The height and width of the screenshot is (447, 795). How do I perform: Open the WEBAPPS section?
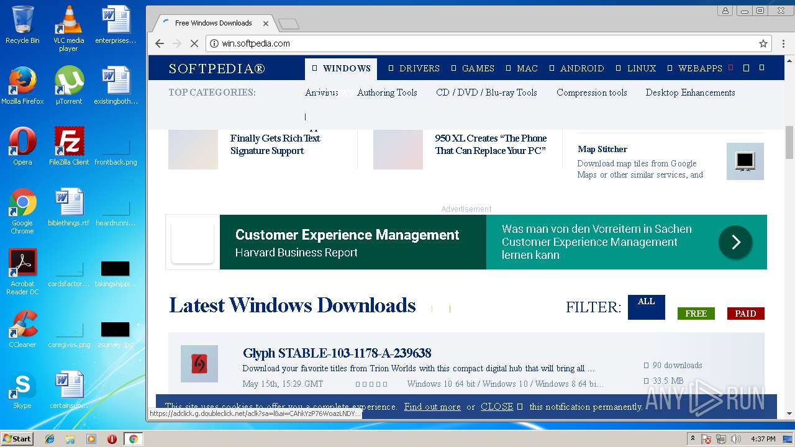[x=694, y=68]
